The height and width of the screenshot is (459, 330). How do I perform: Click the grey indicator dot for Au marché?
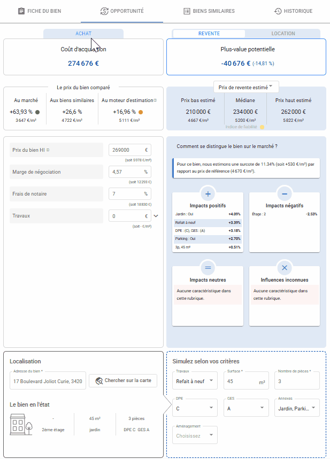pyautogui.click(x=37, y=112)
